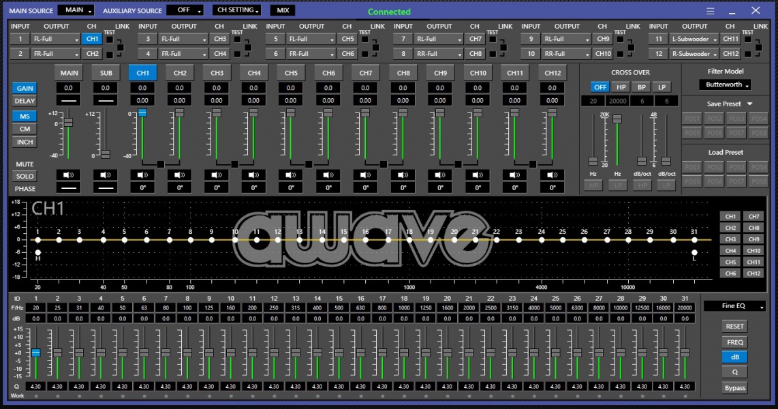Expand the Save Preset arrow

pos(749,104)
